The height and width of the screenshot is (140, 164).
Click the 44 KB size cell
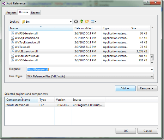point(143,42)
